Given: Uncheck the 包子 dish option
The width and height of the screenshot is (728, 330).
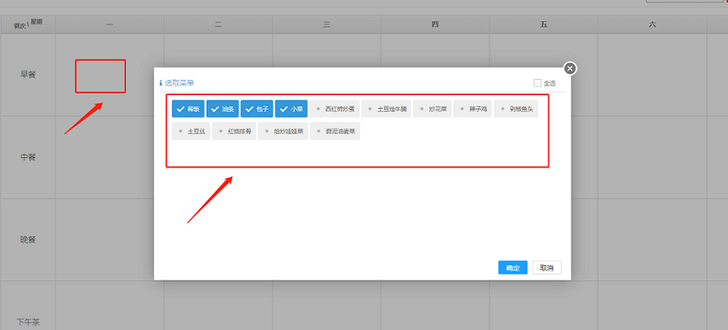Looking at the screenshot, I should (256, 109).
